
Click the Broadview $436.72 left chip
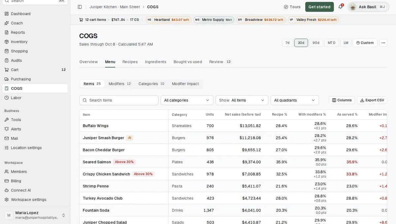(261, 20)
